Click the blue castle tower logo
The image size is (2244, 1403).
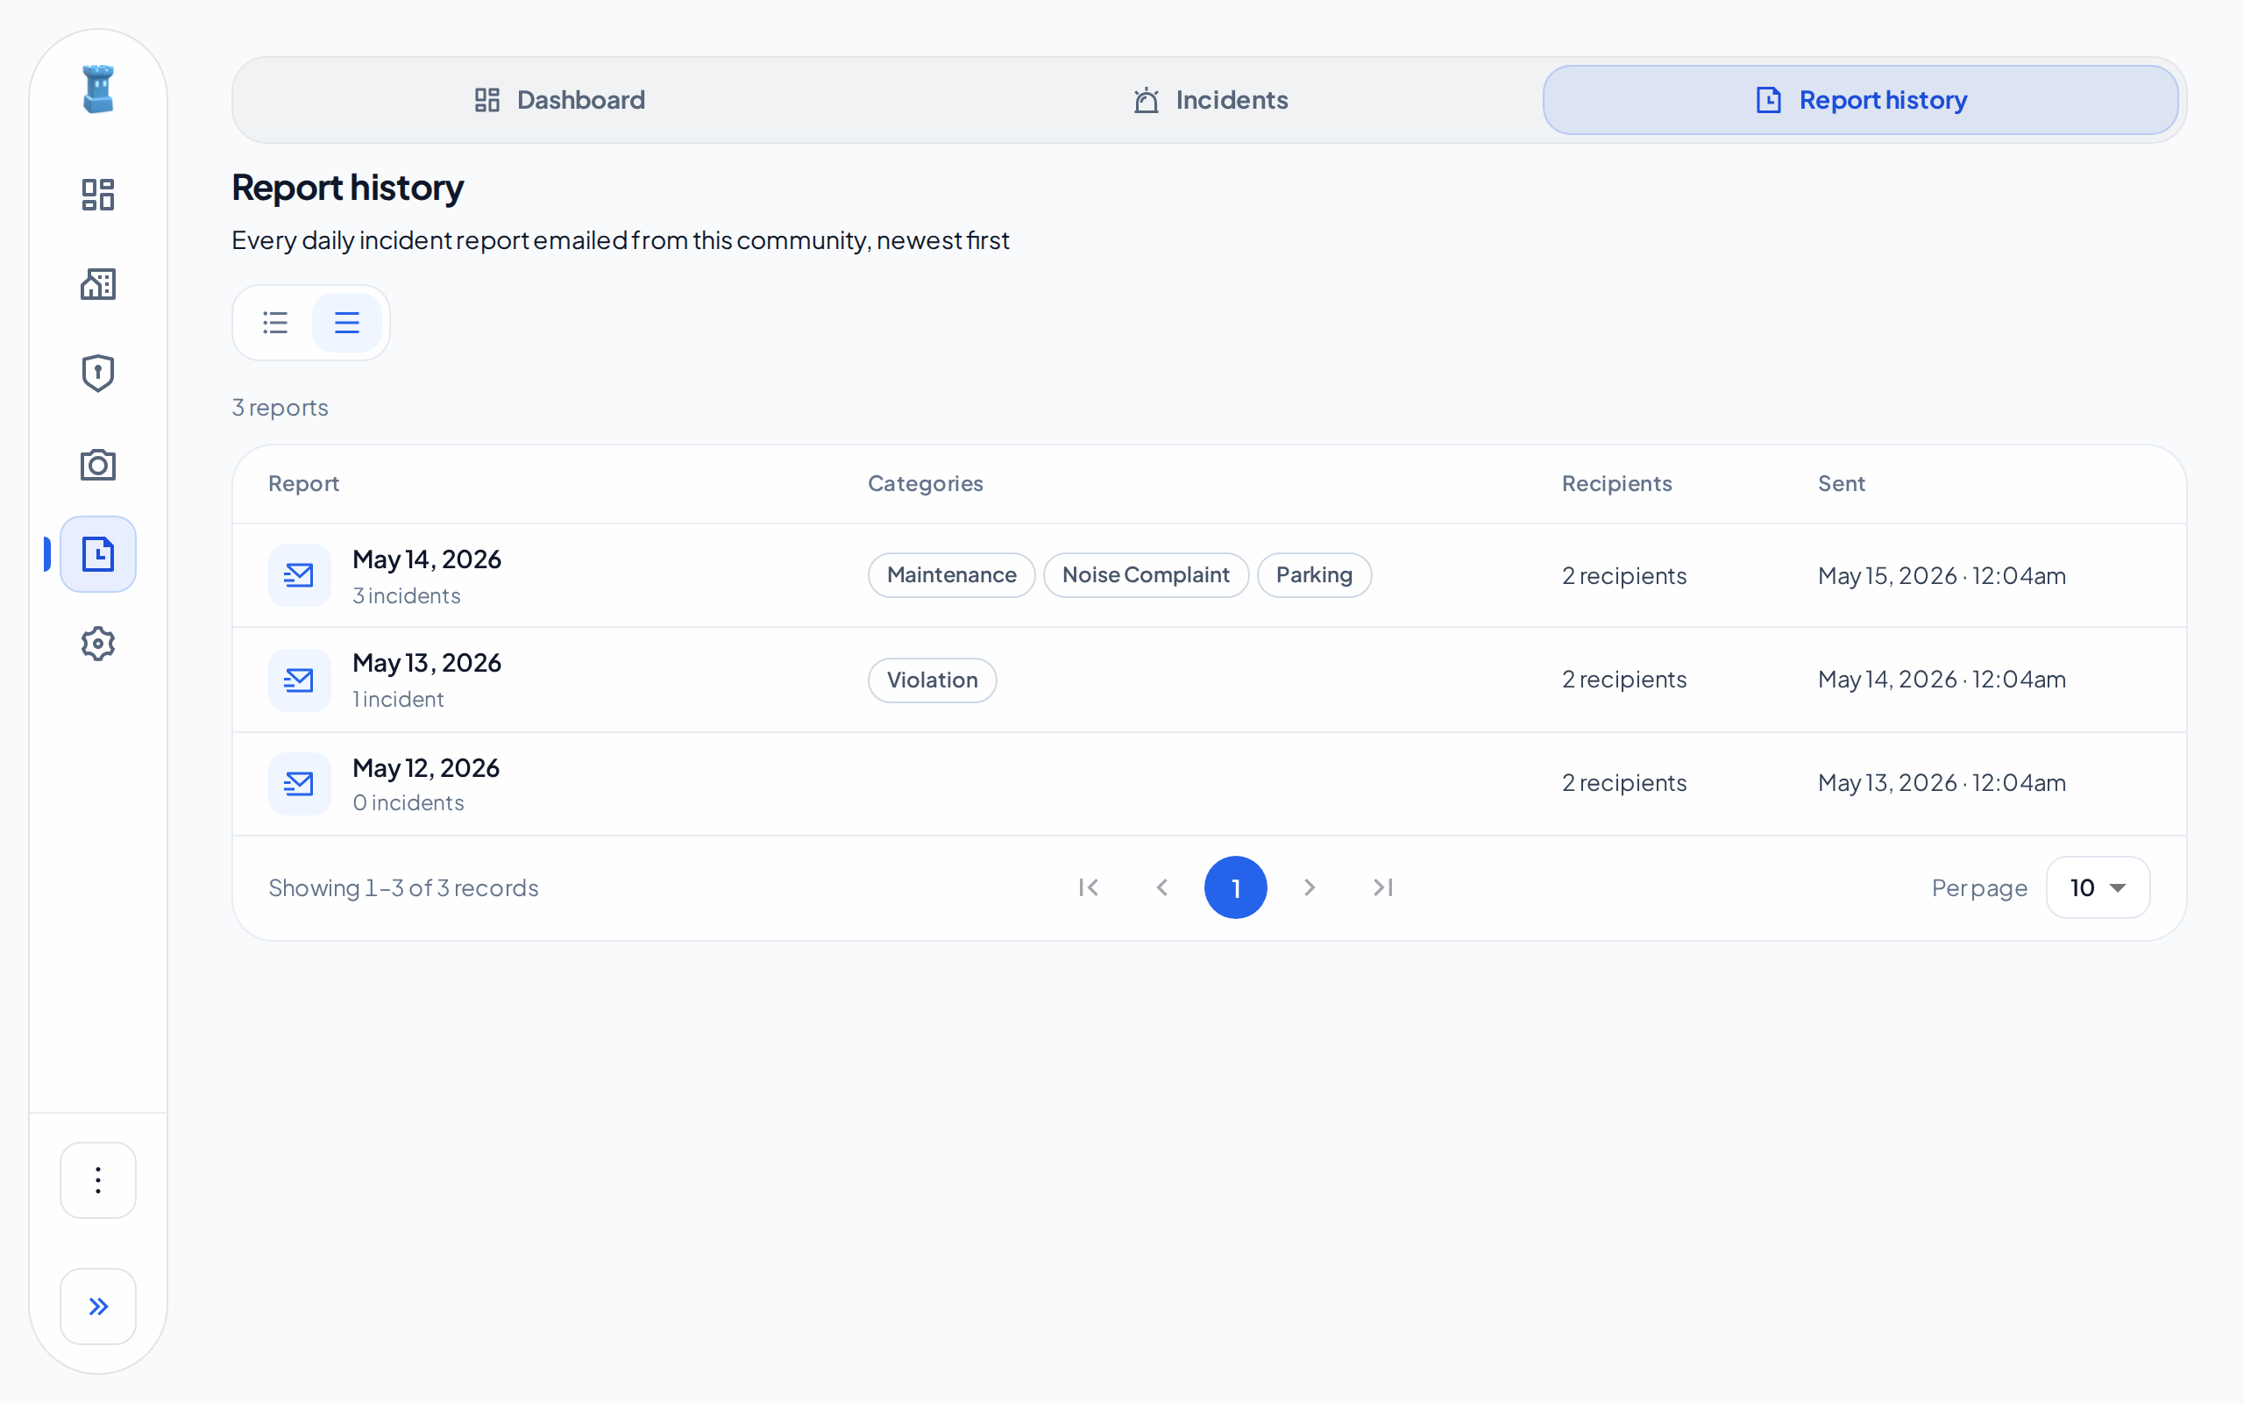tap(98, 89)
